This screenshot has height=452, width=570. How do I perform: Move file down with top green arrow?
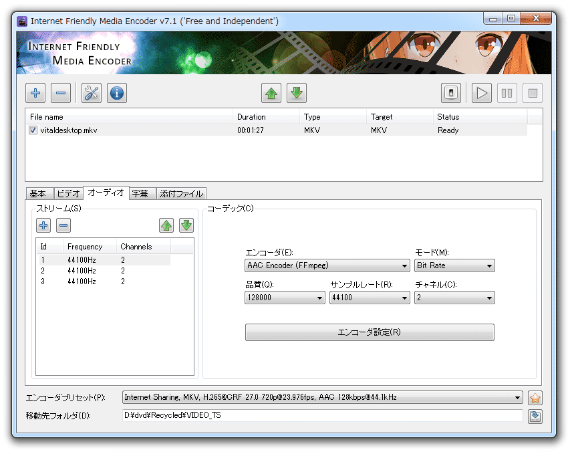[297, 93]
